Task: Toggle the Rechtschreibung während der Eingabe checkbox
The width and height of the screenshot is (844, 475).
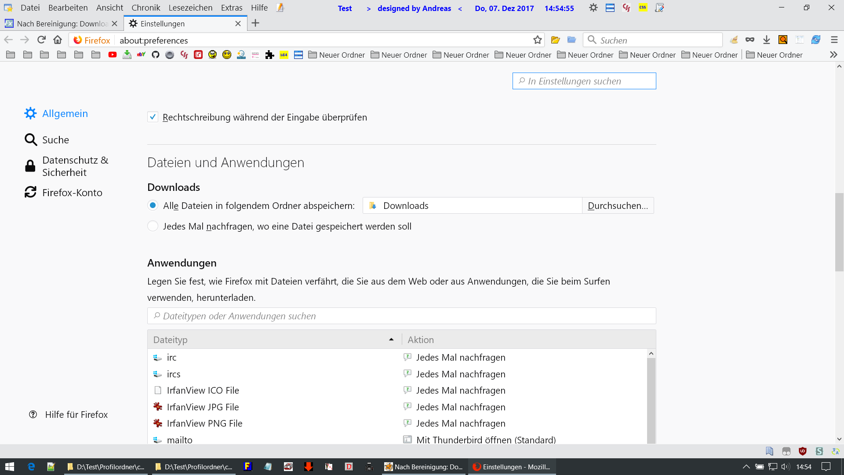Action: coord(153,117)
